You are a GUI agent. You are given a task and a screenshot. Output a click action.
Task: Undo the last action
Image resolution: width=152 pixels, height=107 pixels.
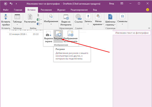pos(11,4)
